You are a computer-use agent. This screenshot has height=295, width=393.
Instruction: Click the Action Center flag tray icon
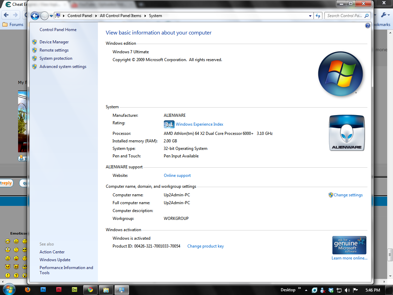pos(355,290)
